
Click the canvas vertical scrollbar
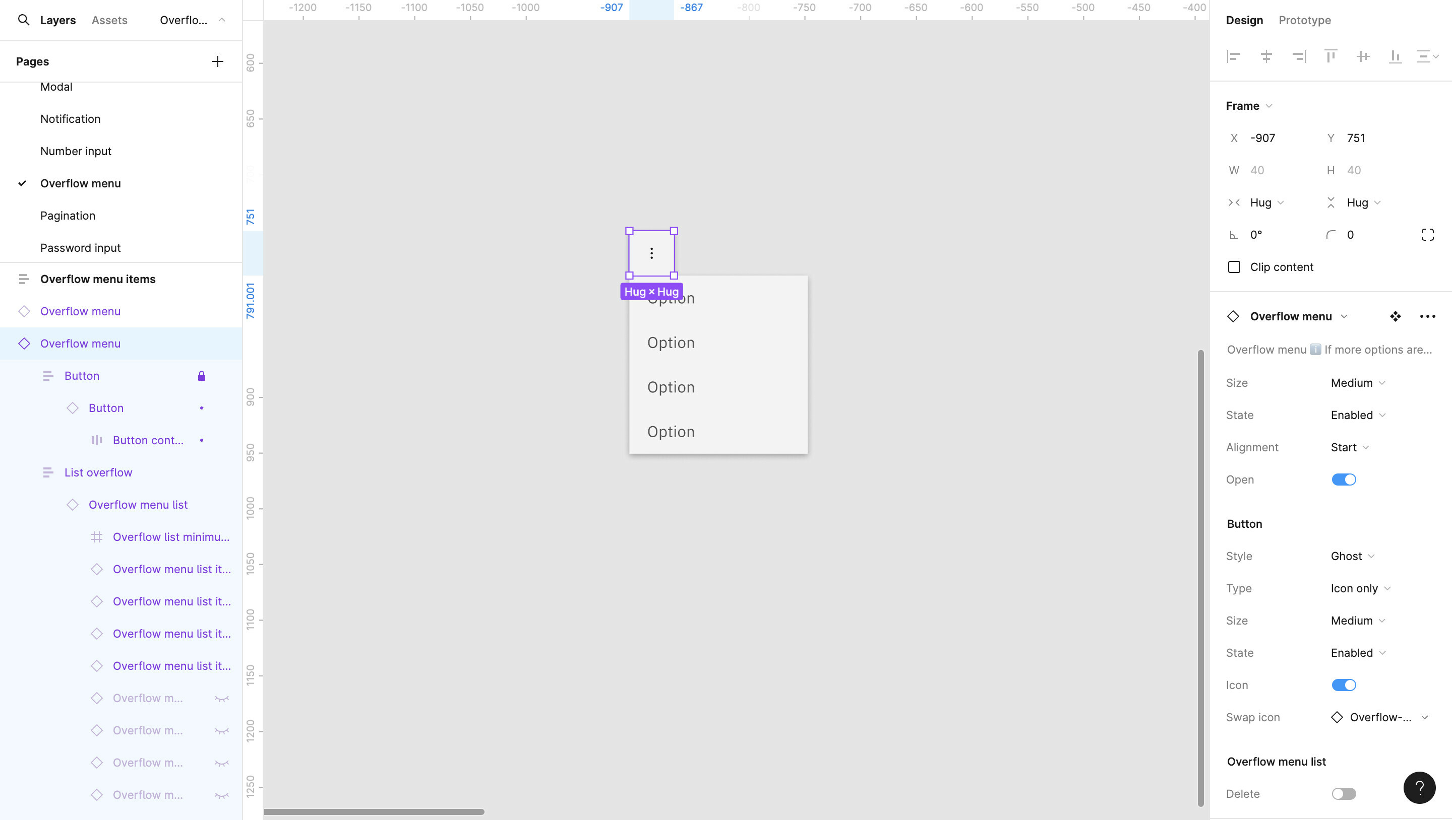[1200, 578]
